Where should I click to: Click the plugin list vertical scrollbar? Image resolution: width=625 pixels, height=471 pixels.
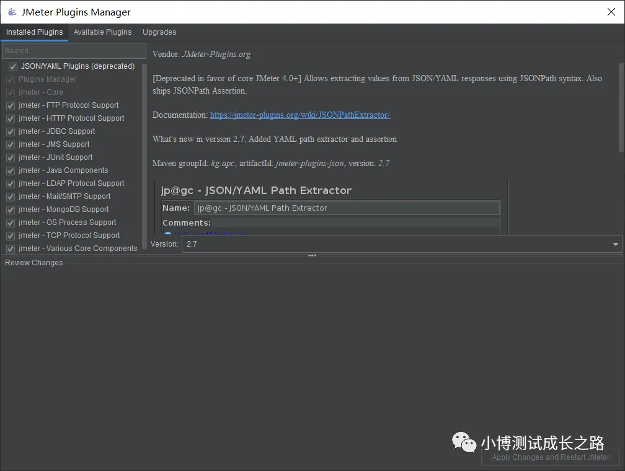point(144,156)
